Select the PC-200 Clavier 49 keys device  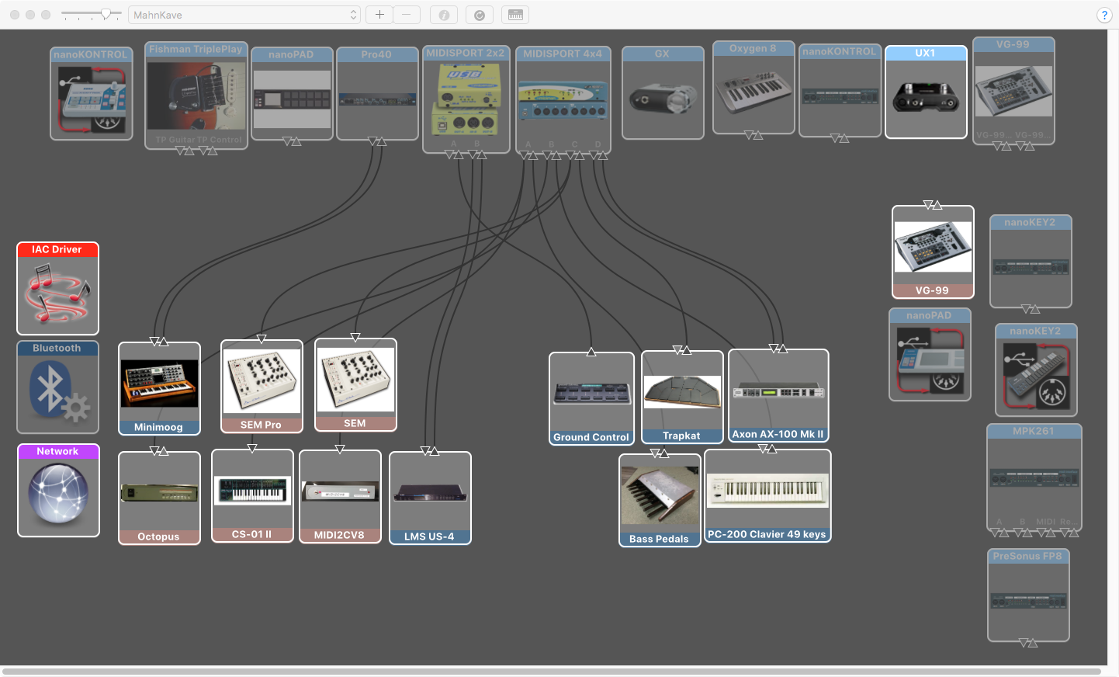click(767, 495)
